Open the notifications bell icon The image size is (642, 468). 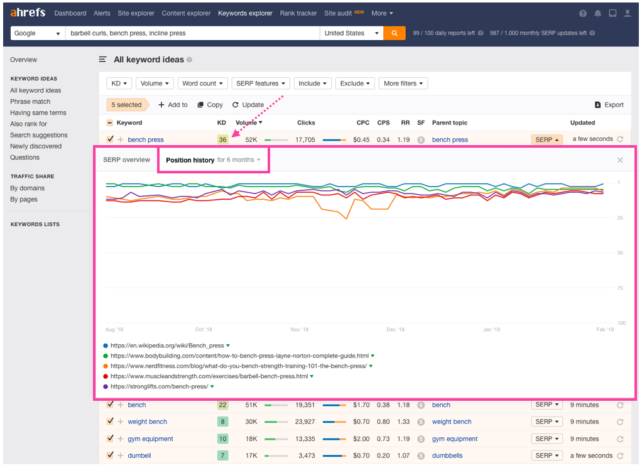(x=598, y=14)
